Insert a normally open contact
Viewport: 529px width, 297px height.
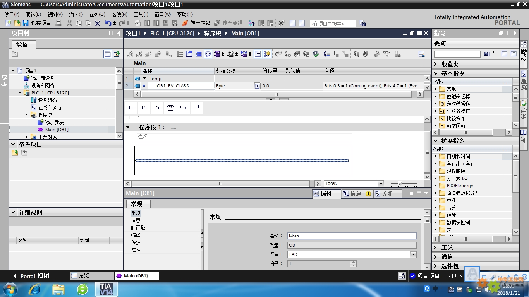pos(131,108)
